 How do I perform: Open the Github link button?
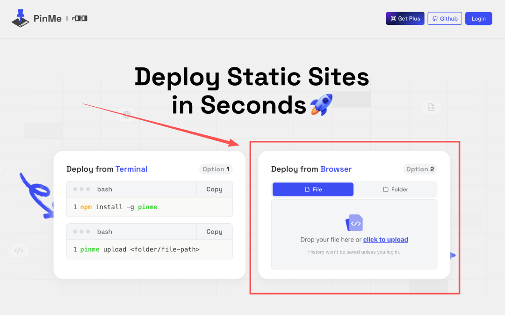click(445, 18)
